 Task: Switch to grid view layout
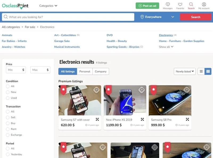[208, 71]
